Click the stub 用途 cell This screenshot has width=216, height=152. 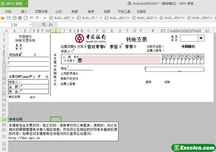(x=28, y=92)
